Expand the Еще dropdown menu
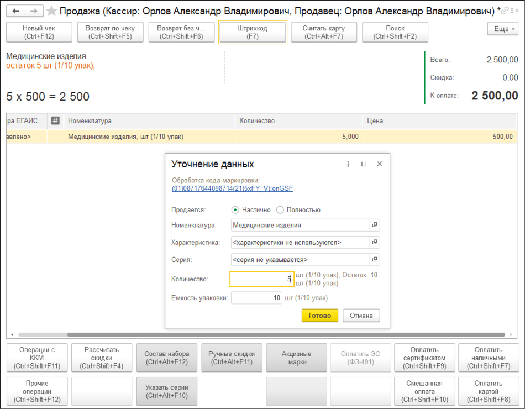This screenshot has width=525, height=409. (502, 29)
